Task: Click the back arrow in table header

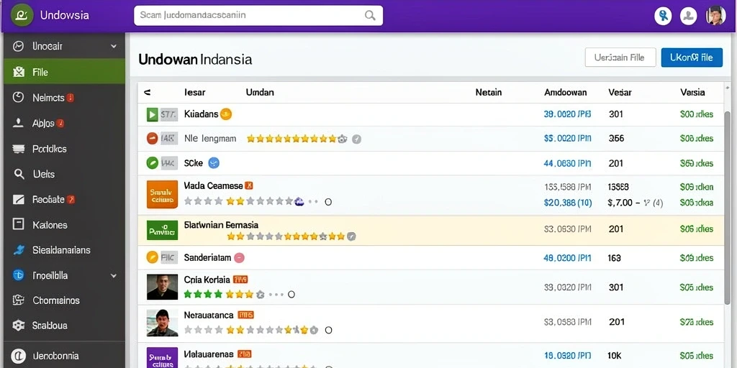Action: pos(147,93)
